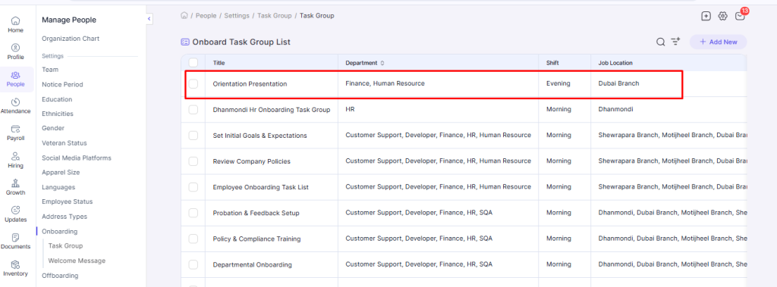Check the Orientation Presentation row checkbox

point(193,83)
